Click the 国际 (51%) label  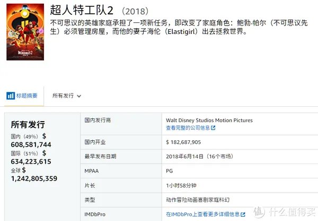click(24, 154)
